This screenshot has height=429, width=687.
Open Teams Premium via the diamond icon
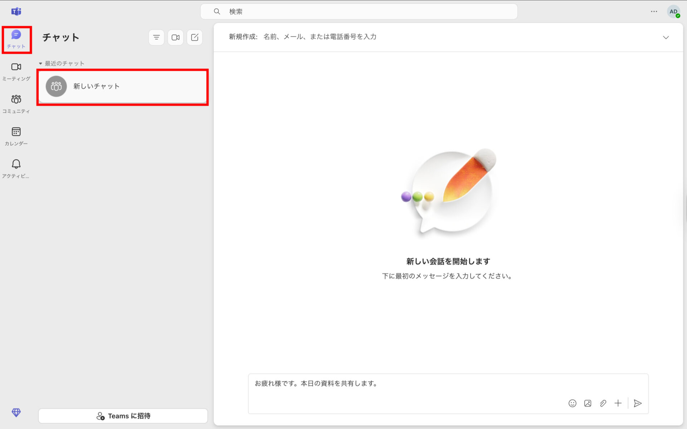[x=16, y=413]
